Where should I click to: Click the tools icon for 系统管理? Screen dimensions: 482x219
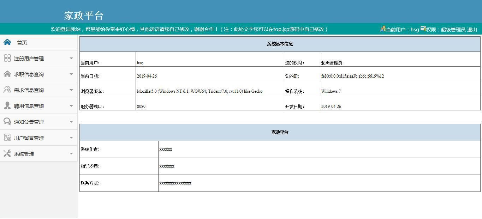pyautogui.click(x=7, y=153)
